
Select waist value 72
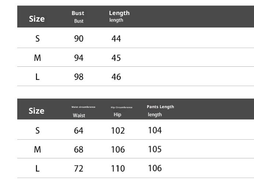click(x=79, y=169)
